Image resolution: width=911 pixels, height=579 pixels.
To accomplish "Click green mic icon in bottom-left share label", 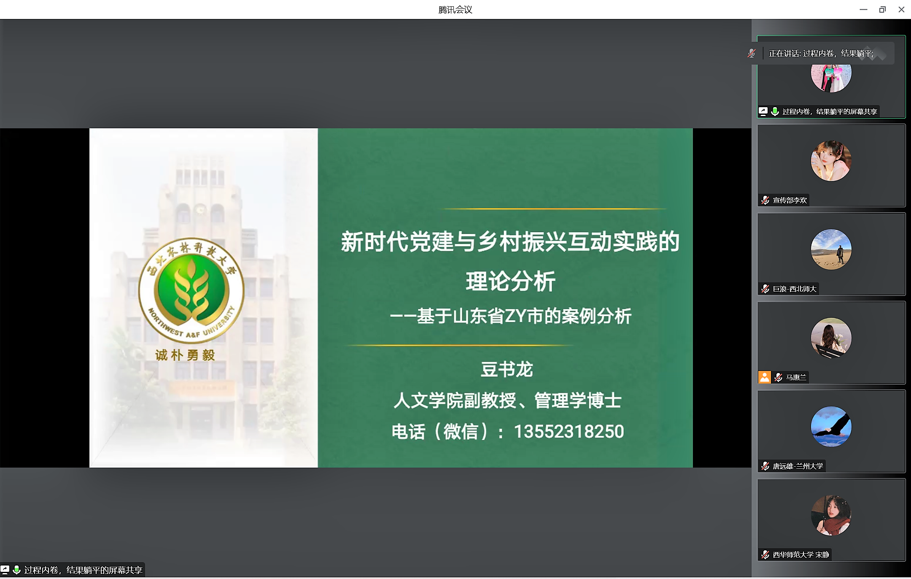I will 17,570.
